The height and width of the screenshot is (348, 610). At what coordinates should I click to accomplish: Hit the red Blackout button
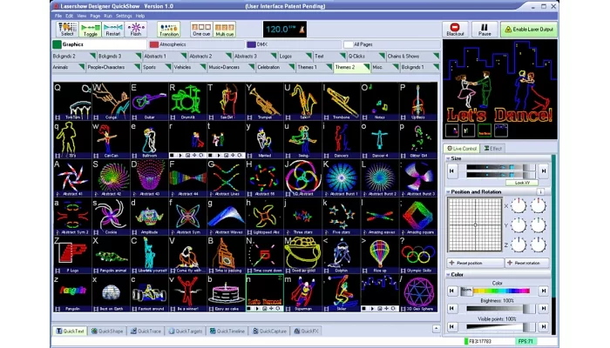point(455,30)
